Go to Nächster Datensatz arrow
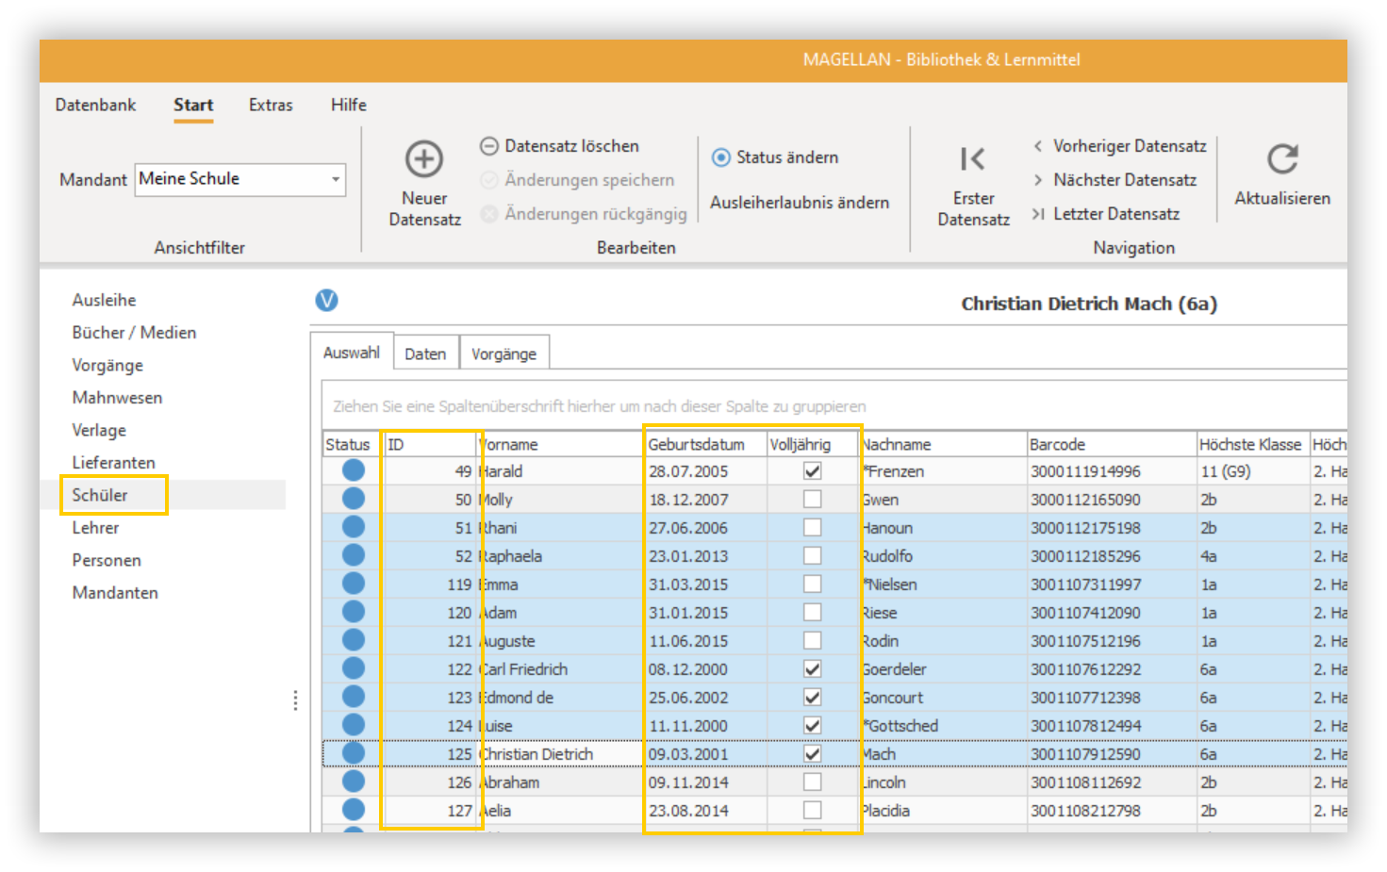The image size is (1387, 872). tap(1037, 180)
